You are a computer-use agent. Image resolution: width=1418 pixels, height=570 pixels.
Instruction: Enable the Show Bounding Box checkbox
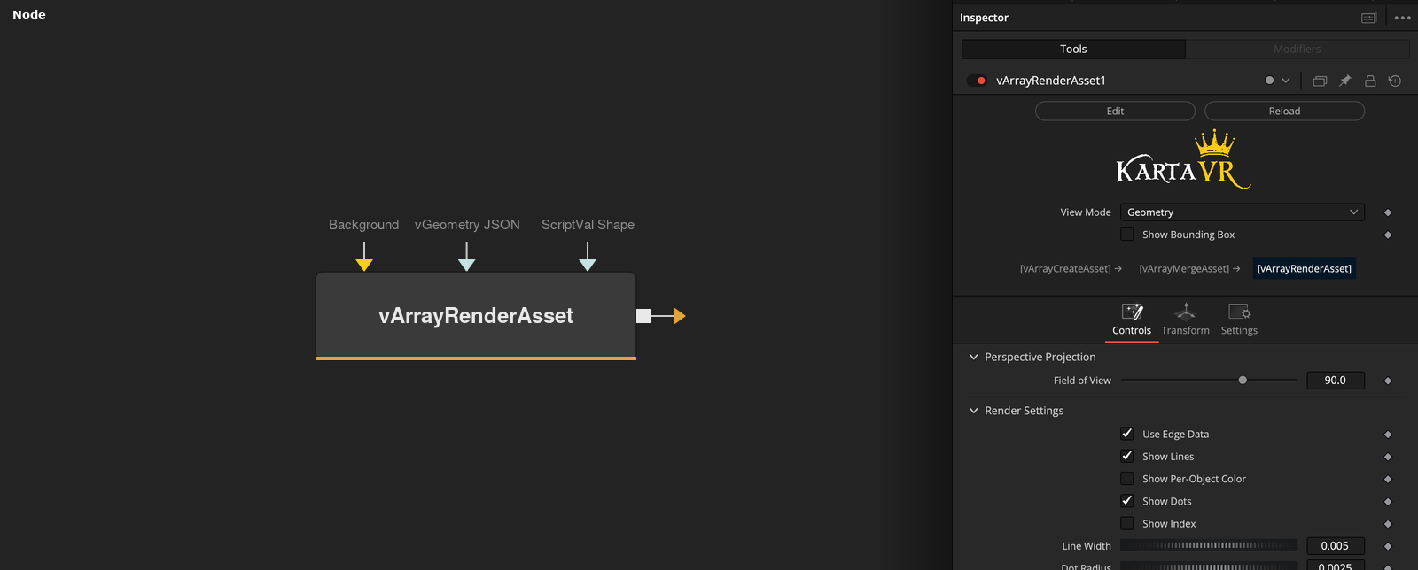tap(1127, 235)
